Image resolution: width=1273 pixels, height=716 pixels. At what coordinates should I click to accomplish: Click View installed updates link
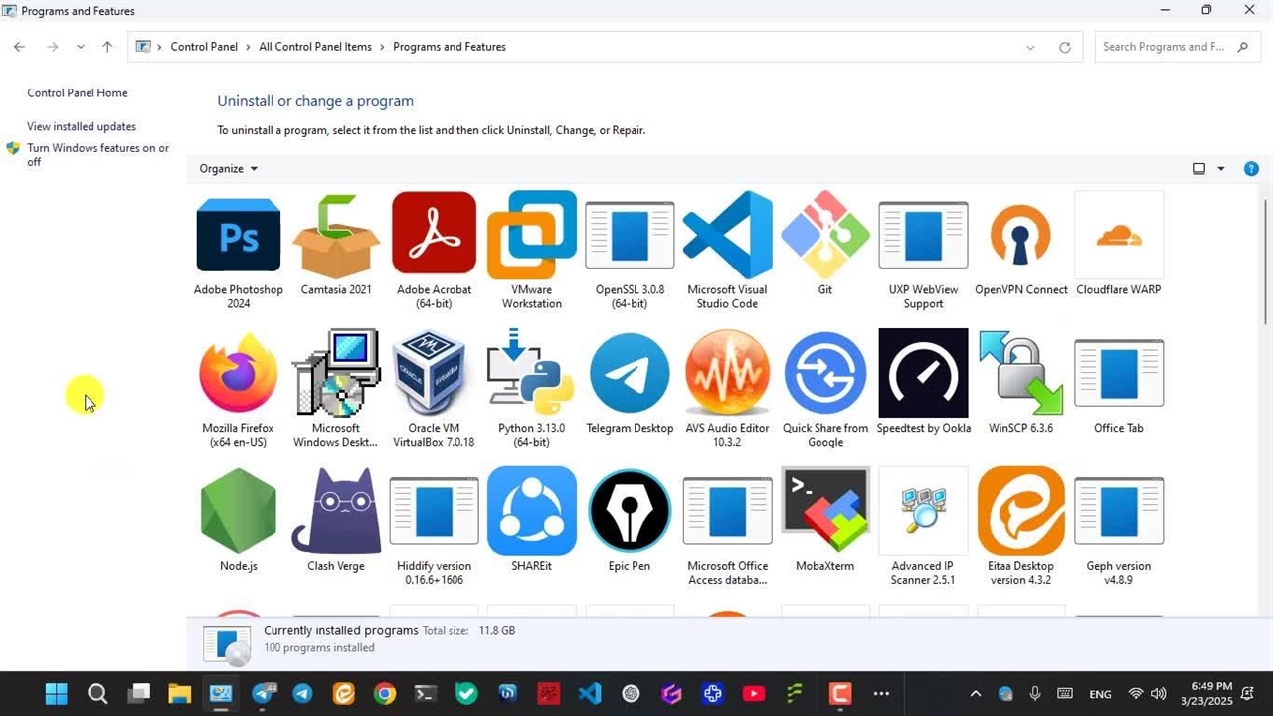tap(82, 126)
